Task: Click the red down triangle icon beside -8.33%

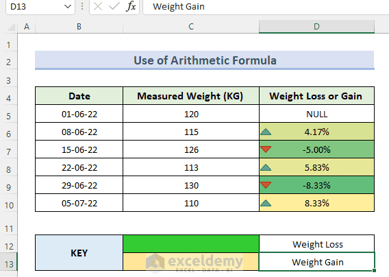Action: (266, 185)
